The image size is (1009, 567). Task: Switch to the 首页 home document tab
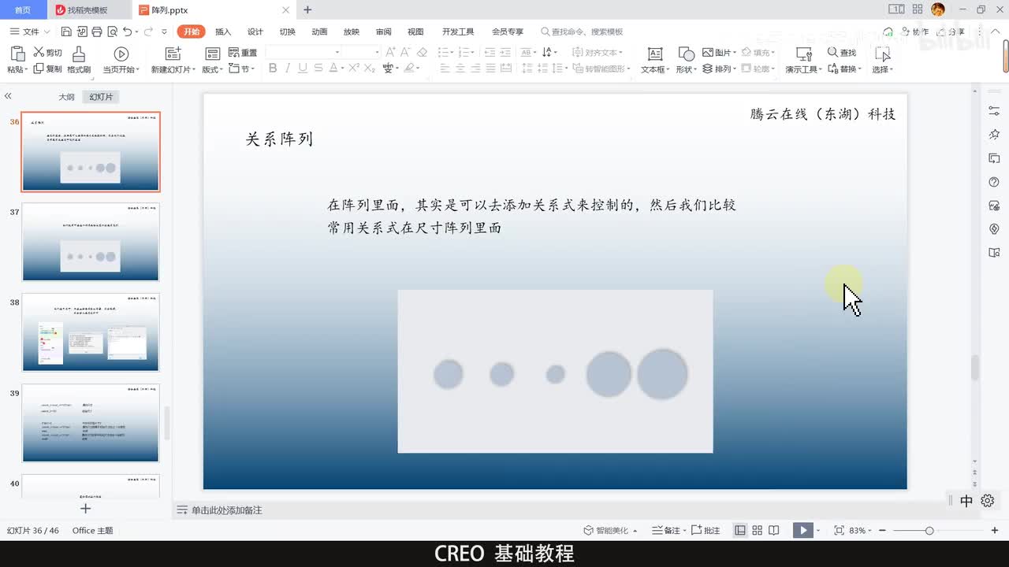click(x=24, y=10)
